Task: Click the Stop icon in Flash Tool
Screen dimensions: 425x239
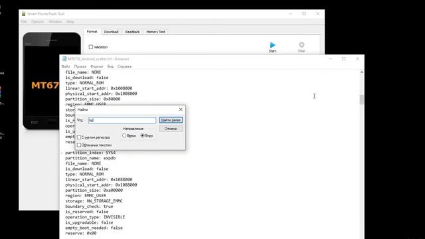Action: [301, 44]
